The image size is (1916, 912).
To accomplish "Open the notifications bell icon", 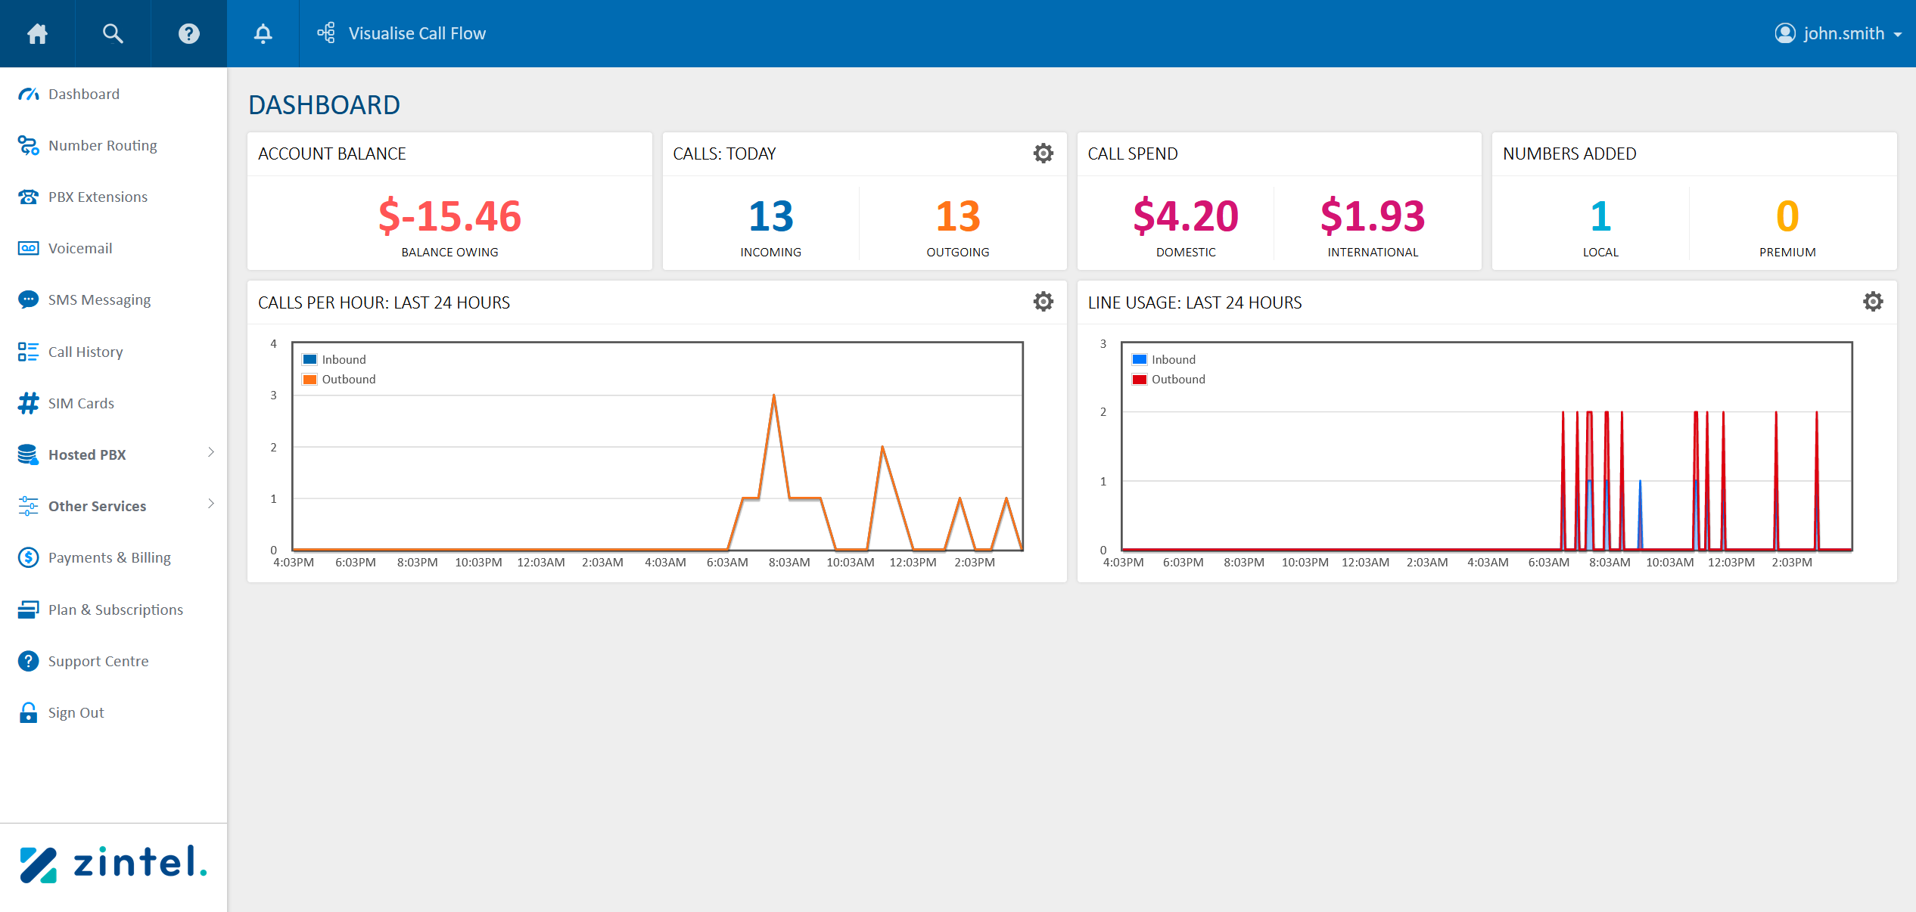I will point(263,33).
